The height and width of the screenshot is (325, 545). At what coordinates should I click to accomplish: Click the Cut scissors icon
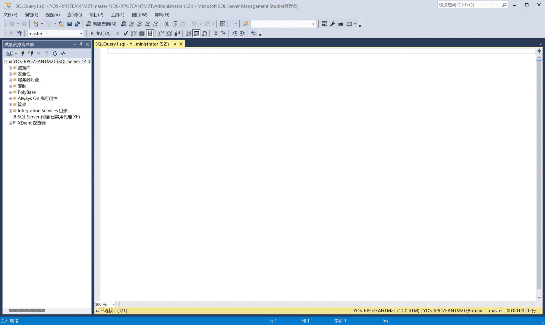167,24
